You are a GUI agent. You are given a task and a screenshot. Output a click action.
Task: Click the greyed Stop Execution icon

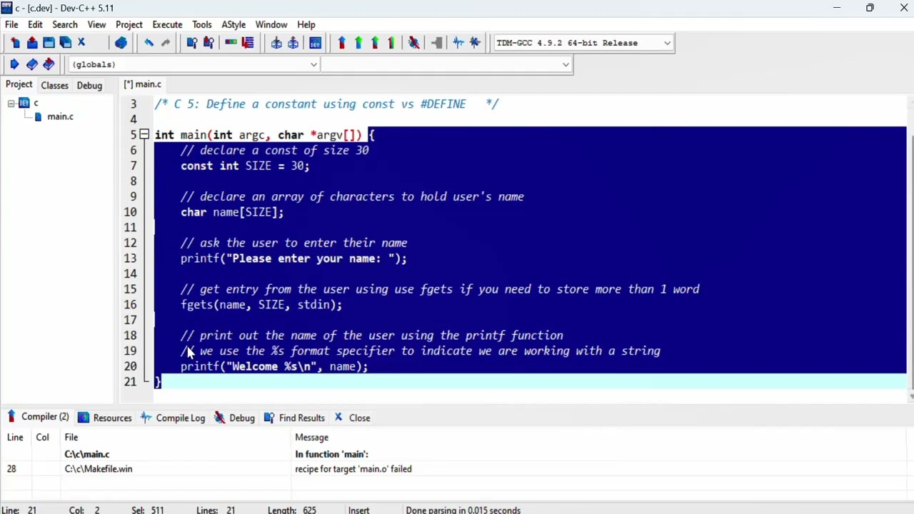coord(436,43)
